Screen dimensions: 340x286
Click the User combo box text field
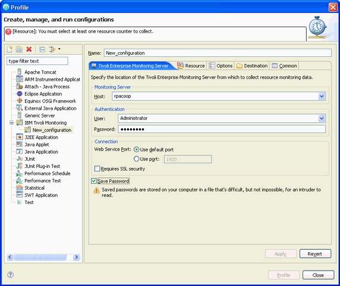tap(218, 118)
